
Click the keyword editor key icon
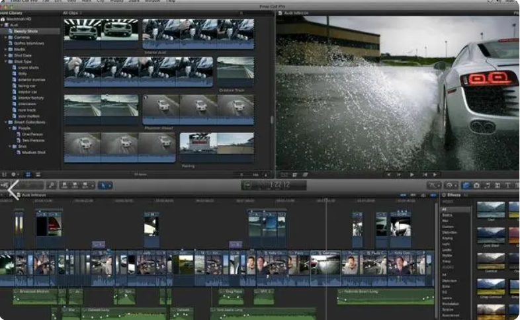[52, 185]
